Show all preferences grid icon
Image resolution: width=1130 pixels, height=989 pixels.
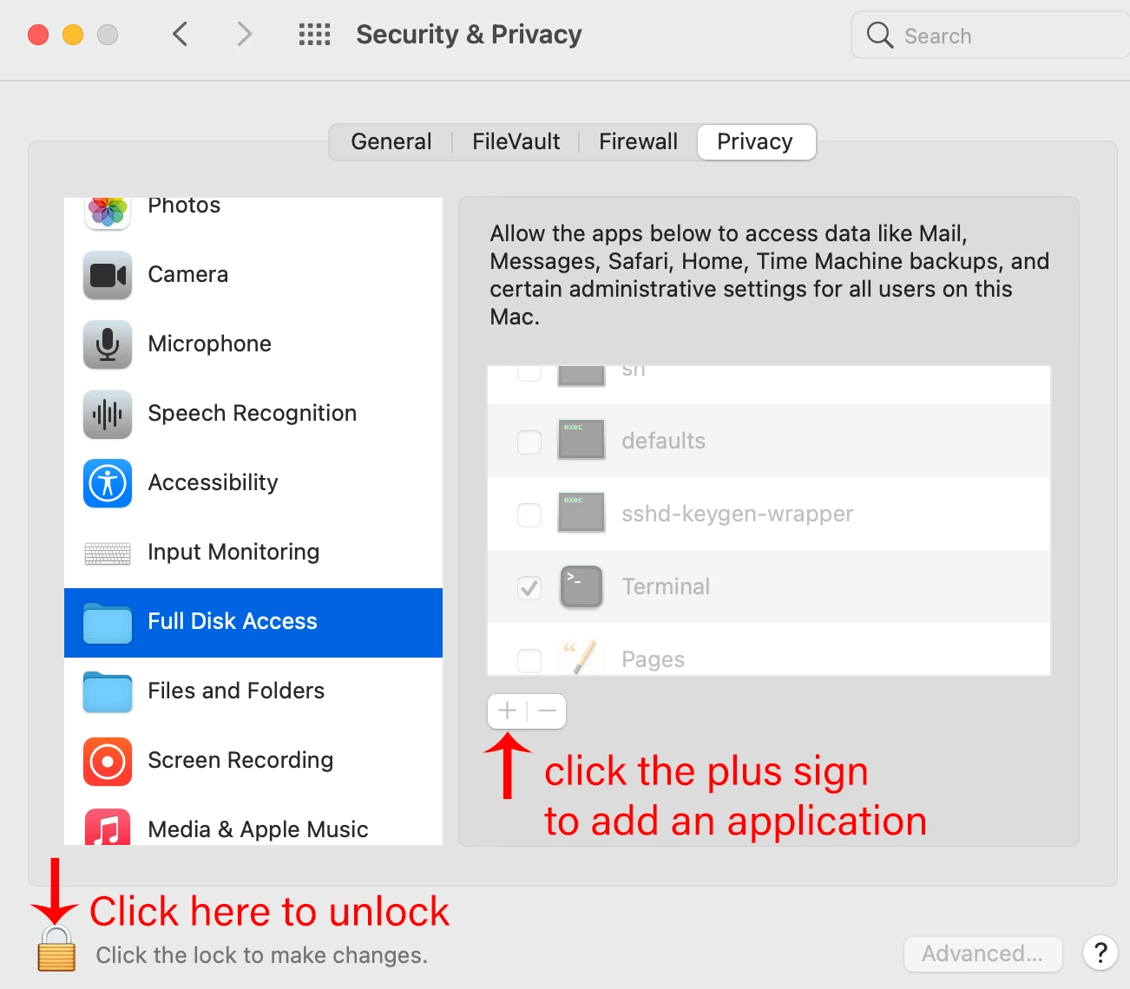click(314, 35)
